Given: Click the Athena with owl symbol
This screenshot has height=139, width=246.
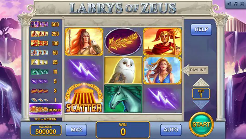Looking at the screenshot, I should coord(84,42).
